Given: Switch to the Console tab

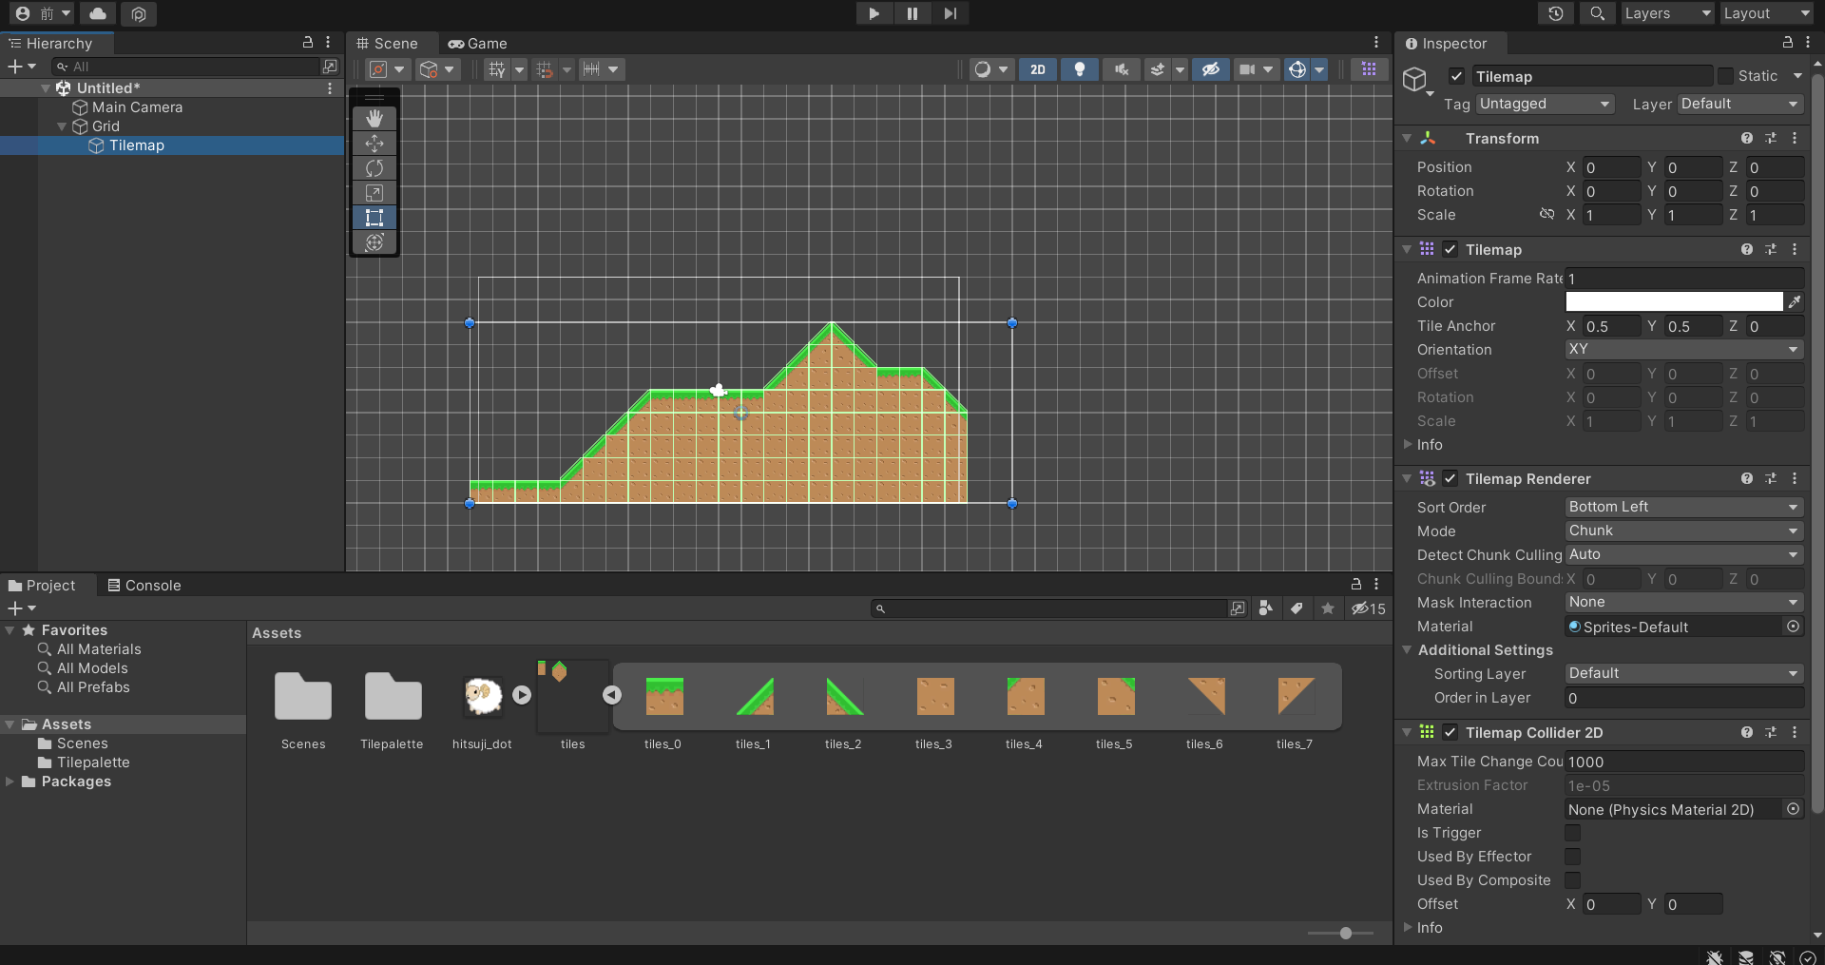Looking at the screenshot, I should coord(144,586).
